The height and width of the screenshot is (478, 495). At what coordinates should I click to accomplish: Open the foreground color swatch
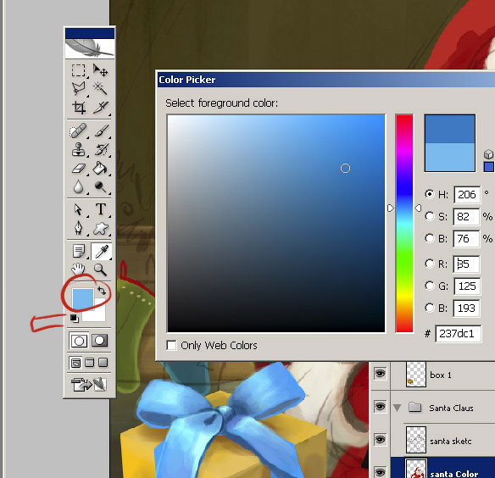pyautogui.click(x=83, y=298)
